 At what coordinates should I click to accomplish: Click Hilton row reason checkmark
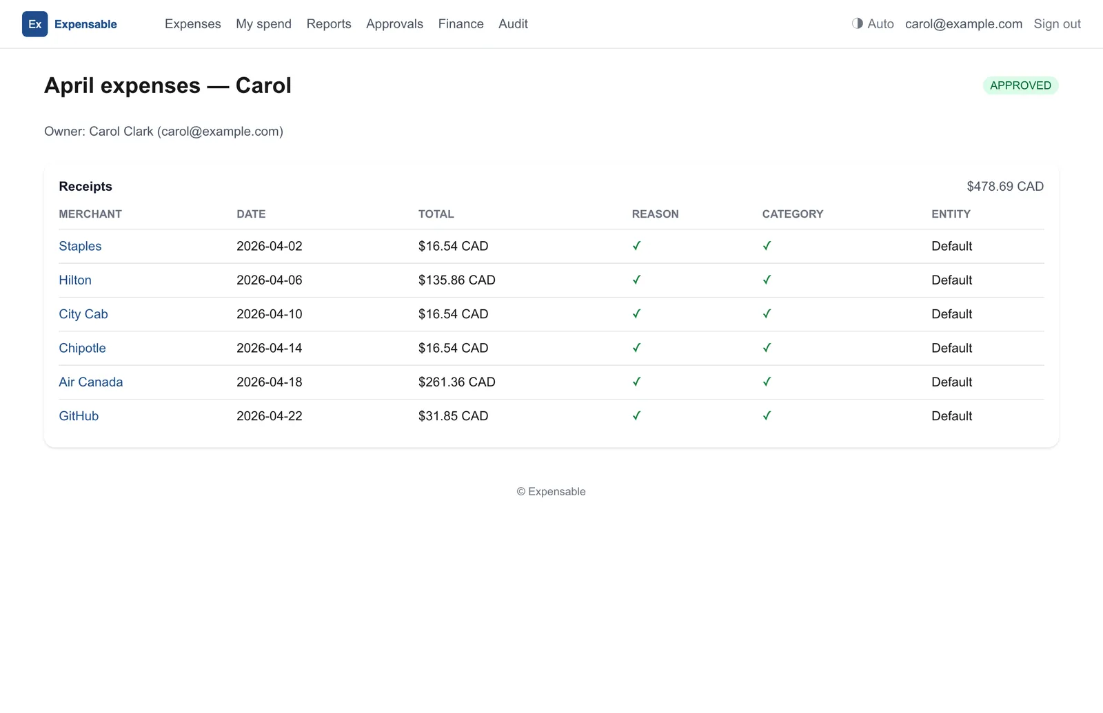coord(637,280)
